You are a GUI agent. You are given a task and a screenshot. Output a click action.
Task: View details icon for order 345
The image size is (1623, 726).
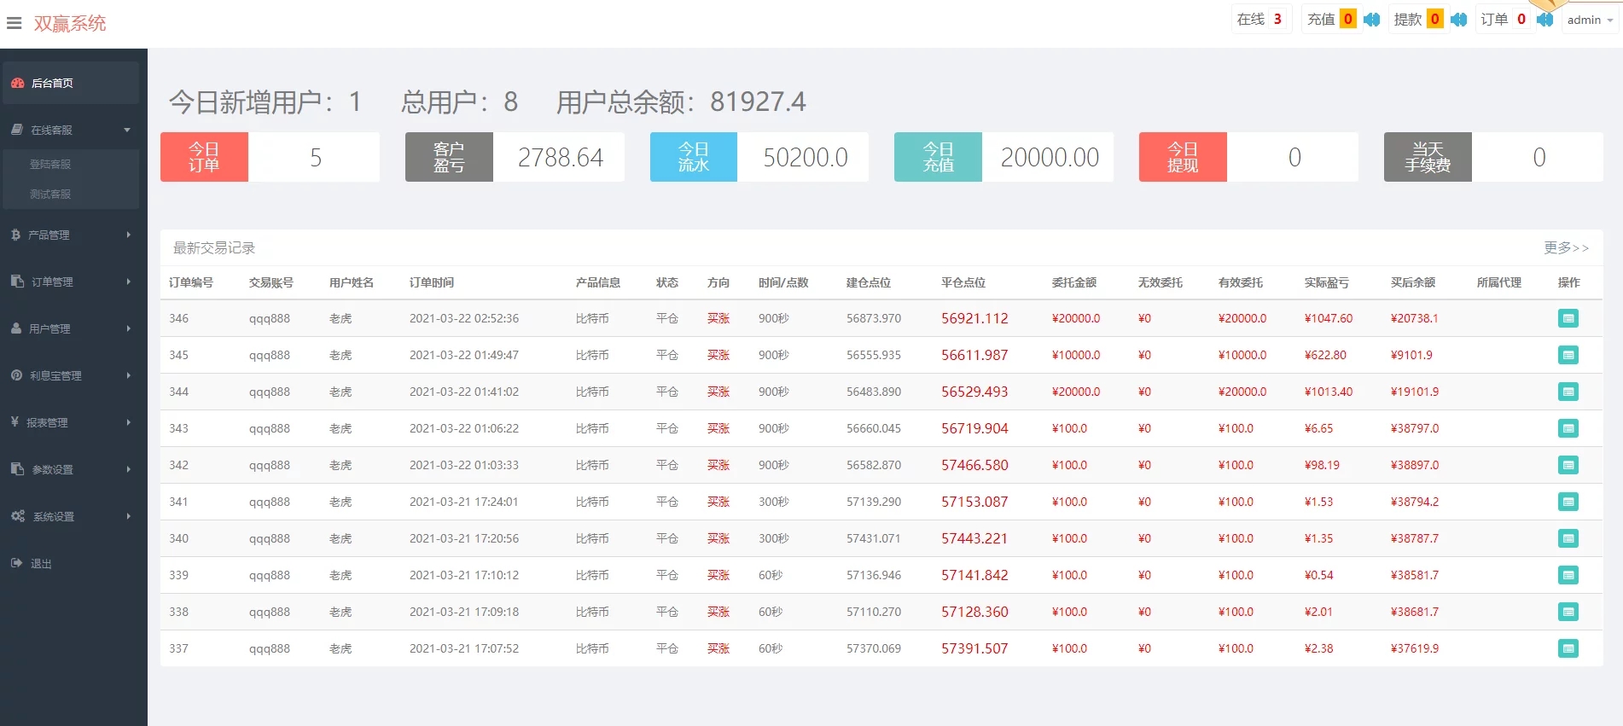coord(1568,355)
